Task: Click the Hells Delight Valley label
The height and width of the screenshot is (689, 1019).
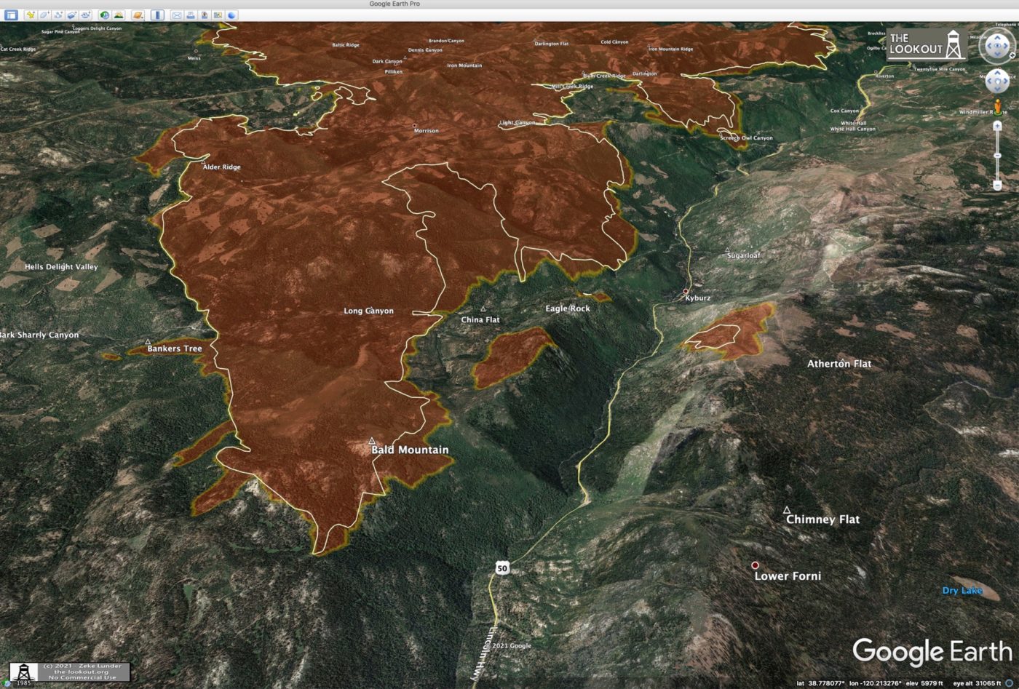Action: (x=61, y=267)
